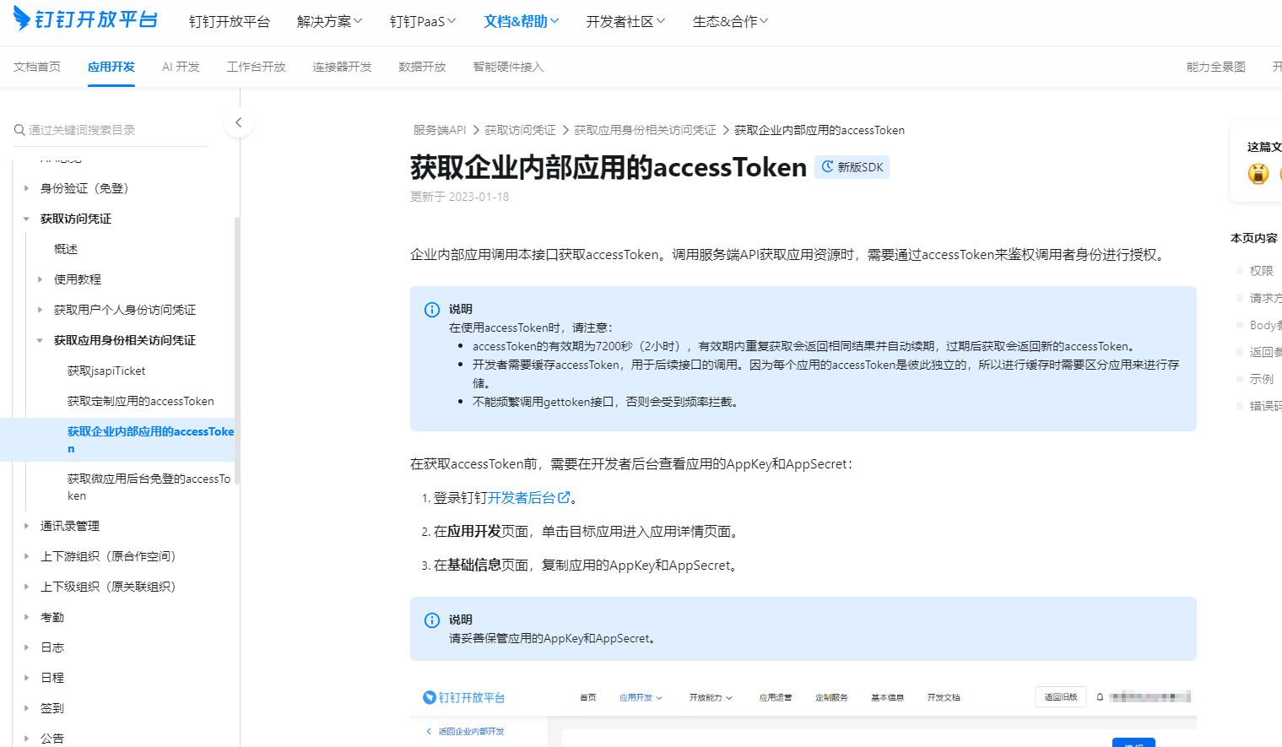The height and width of the screenshot is (747, 1282).
Task: Click 获取应用身份相关访问凭证 breadcrumb
Action: click(x=645, y=130)
